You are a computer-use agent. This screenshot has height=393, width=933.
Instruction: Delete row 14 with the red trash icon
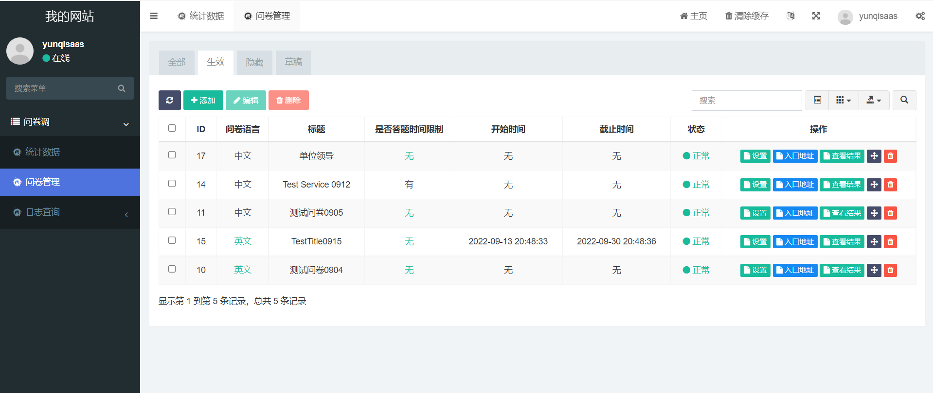pos(891,185)
